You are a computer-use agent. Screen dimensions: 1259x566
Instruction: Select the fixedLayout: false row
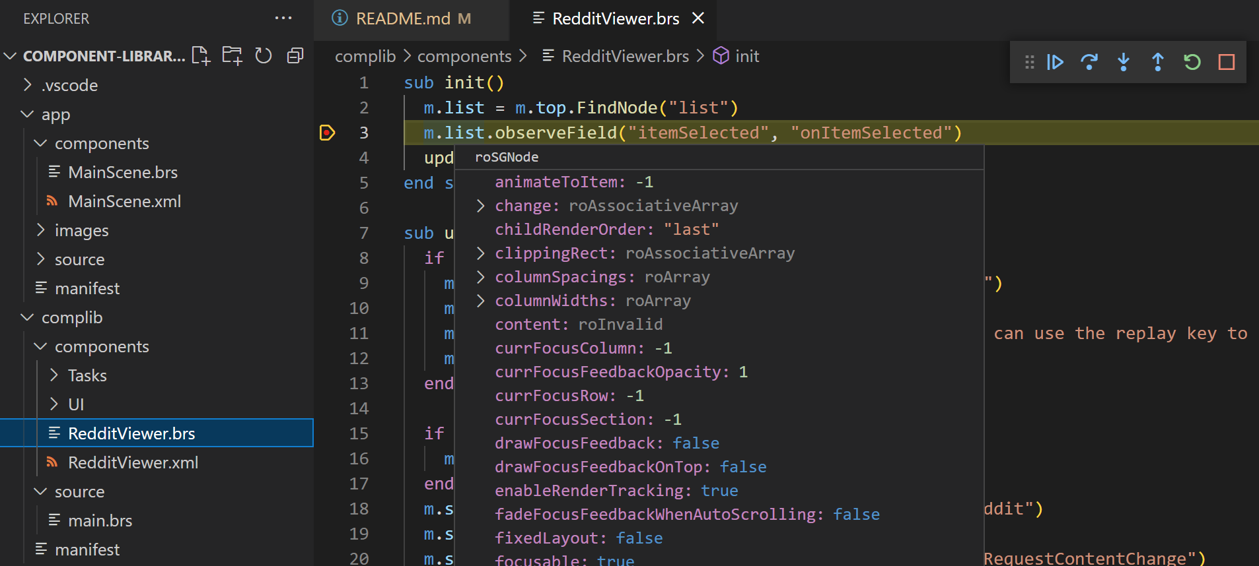(719, 538)
